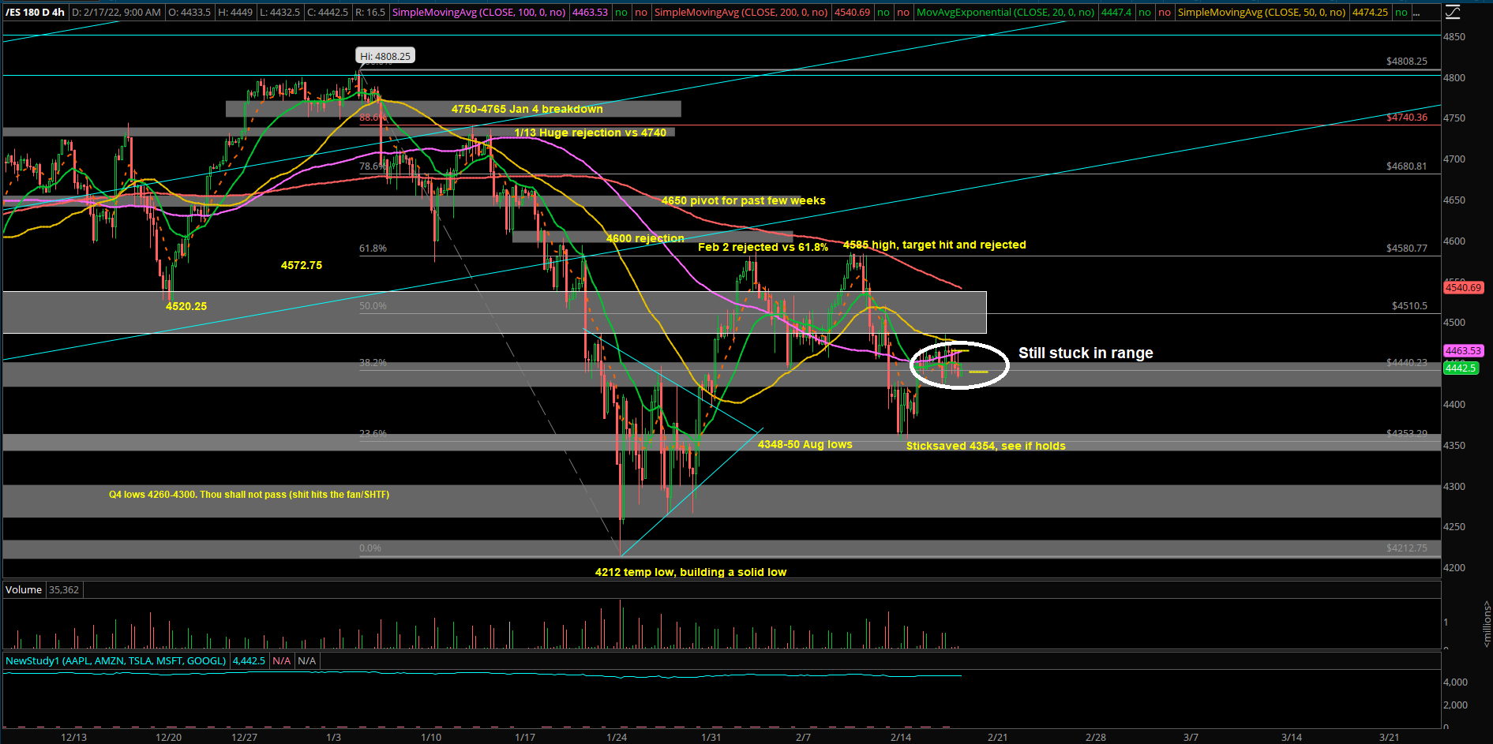Image resolution: width=1493 pixels, height=744 pixels.
Task: Click the 4540.69 SMA200 value in header
Action: point(852,13)
